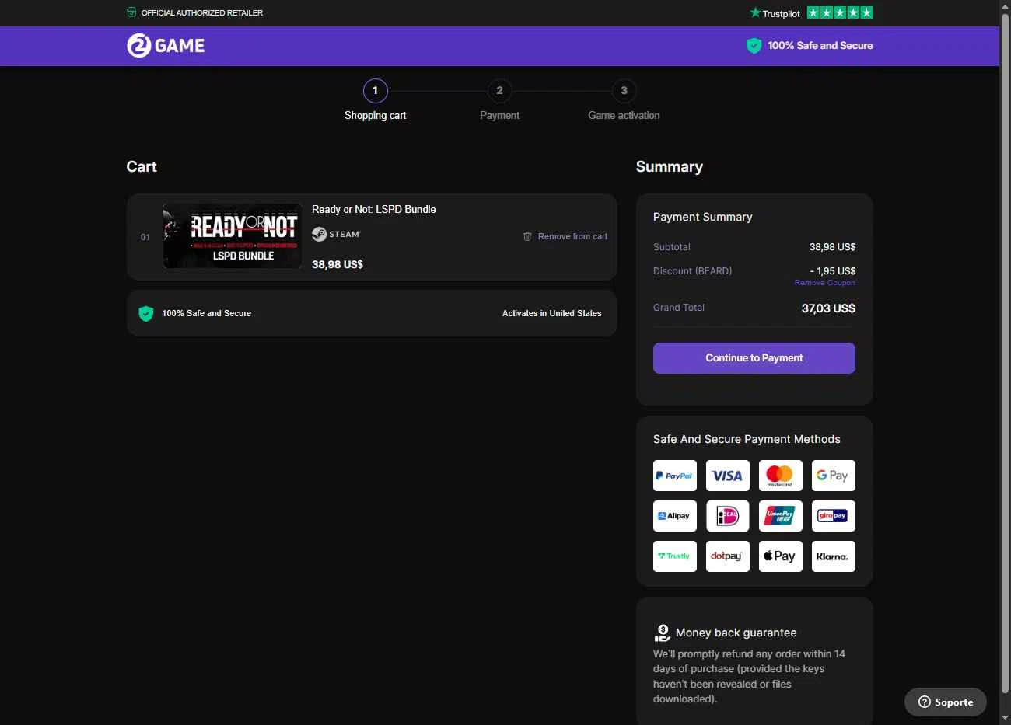Select the Alipay payment icon
1011x725 pixels.
click(675, 516)
